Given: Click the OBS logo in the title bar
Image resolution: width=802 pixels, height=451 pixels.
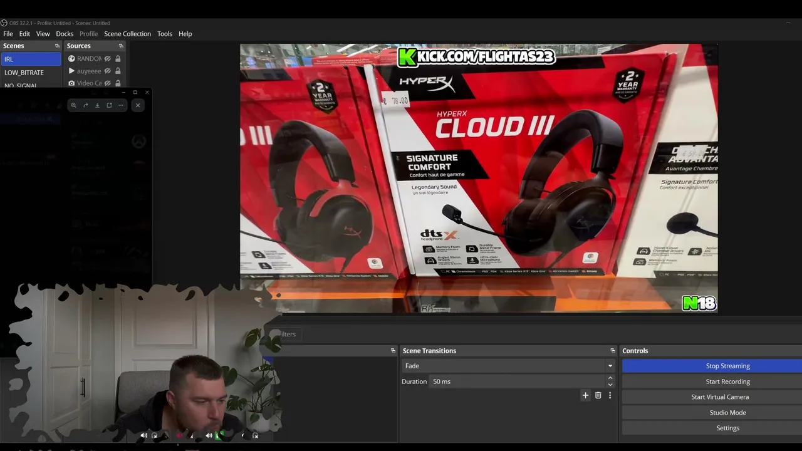Looking at the screenshot, I should click(x=4, y=23).
